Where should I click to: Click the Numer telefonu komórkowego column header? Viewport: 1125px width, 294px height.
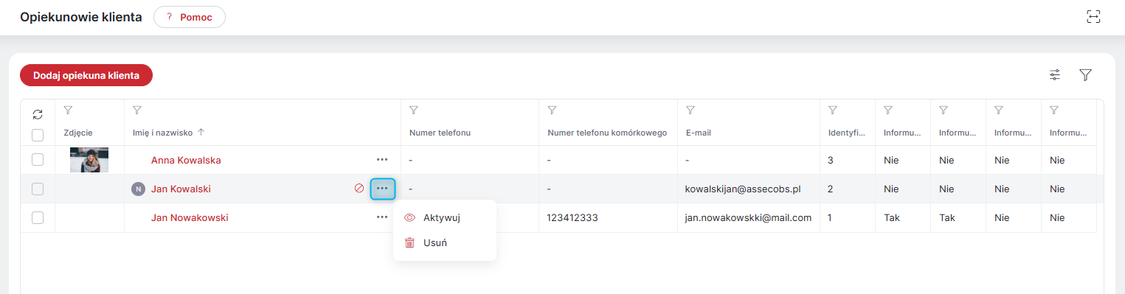click(607, 133)
